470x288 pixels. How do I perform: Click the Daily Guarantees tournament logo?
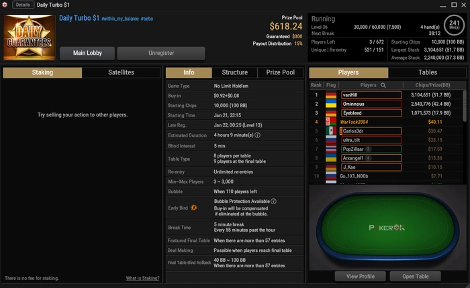point(29,37)
